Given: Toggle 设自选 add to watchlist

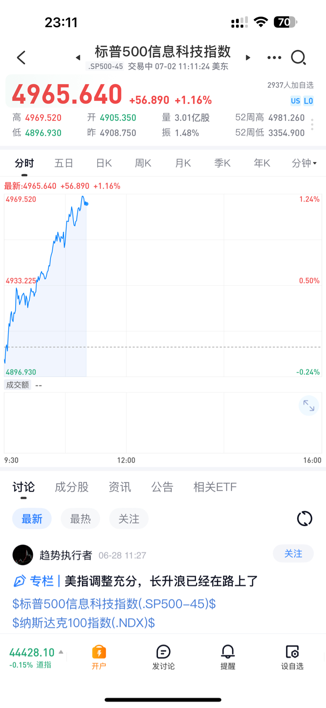Looking at the screenshot, I should pyautogui.click(x=292, y=657).
